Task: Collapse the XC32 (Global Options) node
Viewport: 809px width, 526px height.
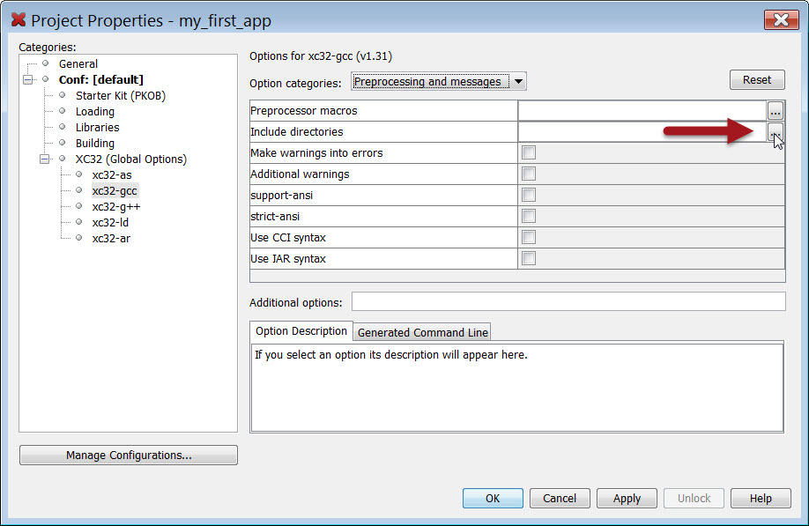Action: [45, 159]
